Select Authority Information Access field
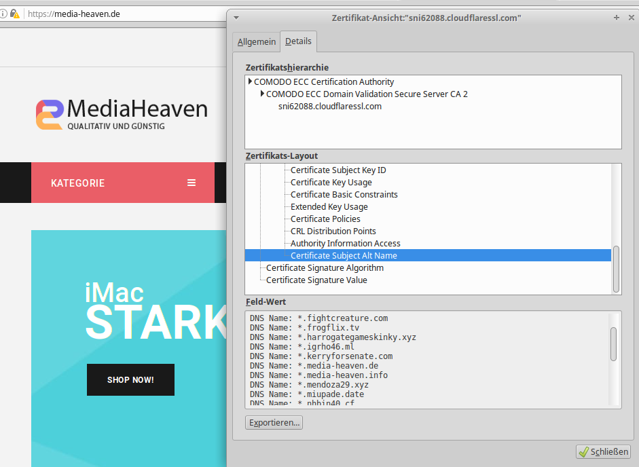639x467 pixels. [345, 244]
